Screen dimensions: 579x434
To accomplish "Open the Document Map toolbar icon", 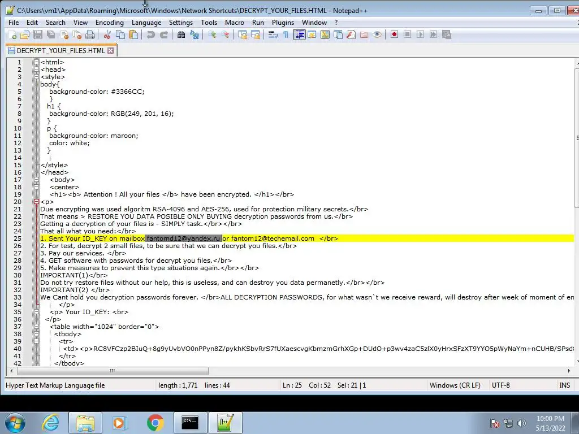I will coord(325,34).
